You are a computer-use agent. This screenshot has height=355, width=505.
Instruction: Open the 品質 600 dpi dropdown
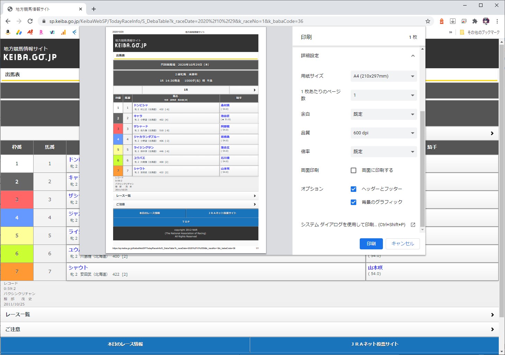384,133
